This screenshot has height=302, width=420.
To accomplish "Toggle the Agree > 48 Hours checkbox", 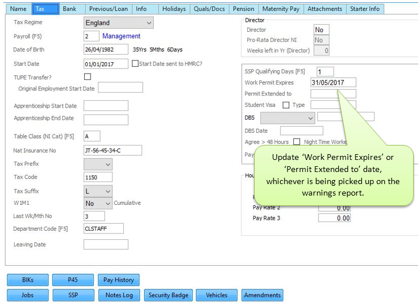I will click(297, 142).
